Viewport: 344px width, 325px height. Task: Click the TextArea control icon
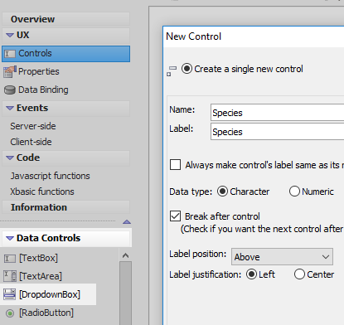(x=10, y=276)
